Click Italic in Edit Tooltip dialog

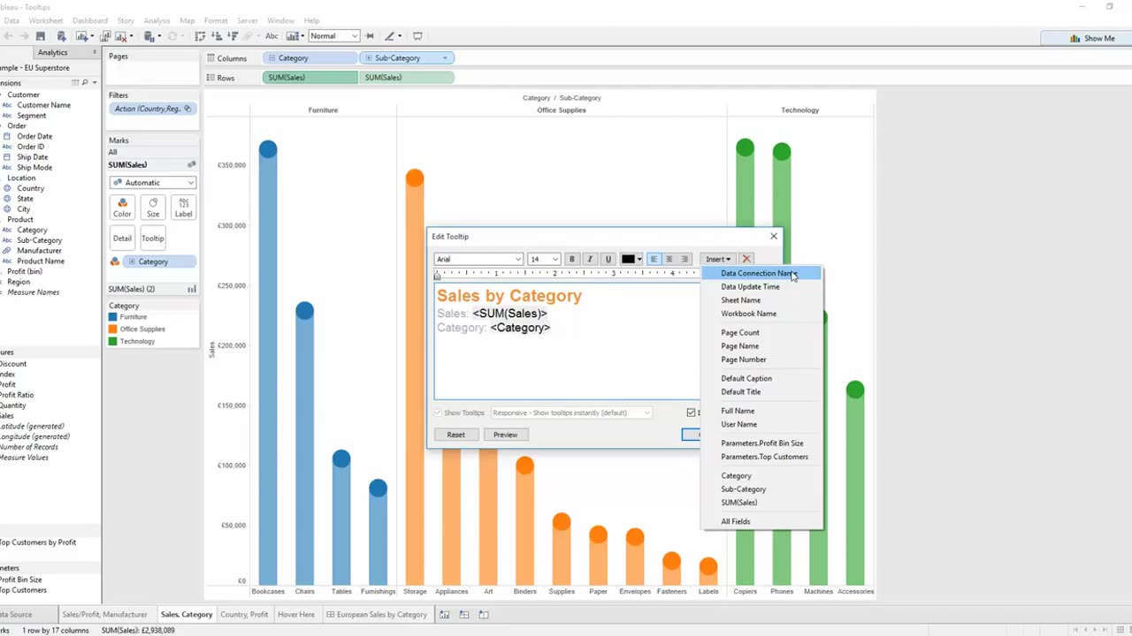click(x=590, y=259)
